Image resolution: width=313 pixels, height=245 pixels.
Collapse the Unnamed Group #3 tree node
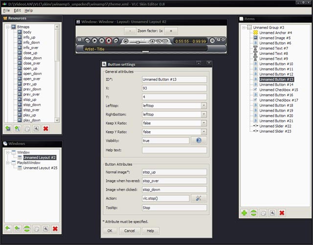click(x=244, y=28)
